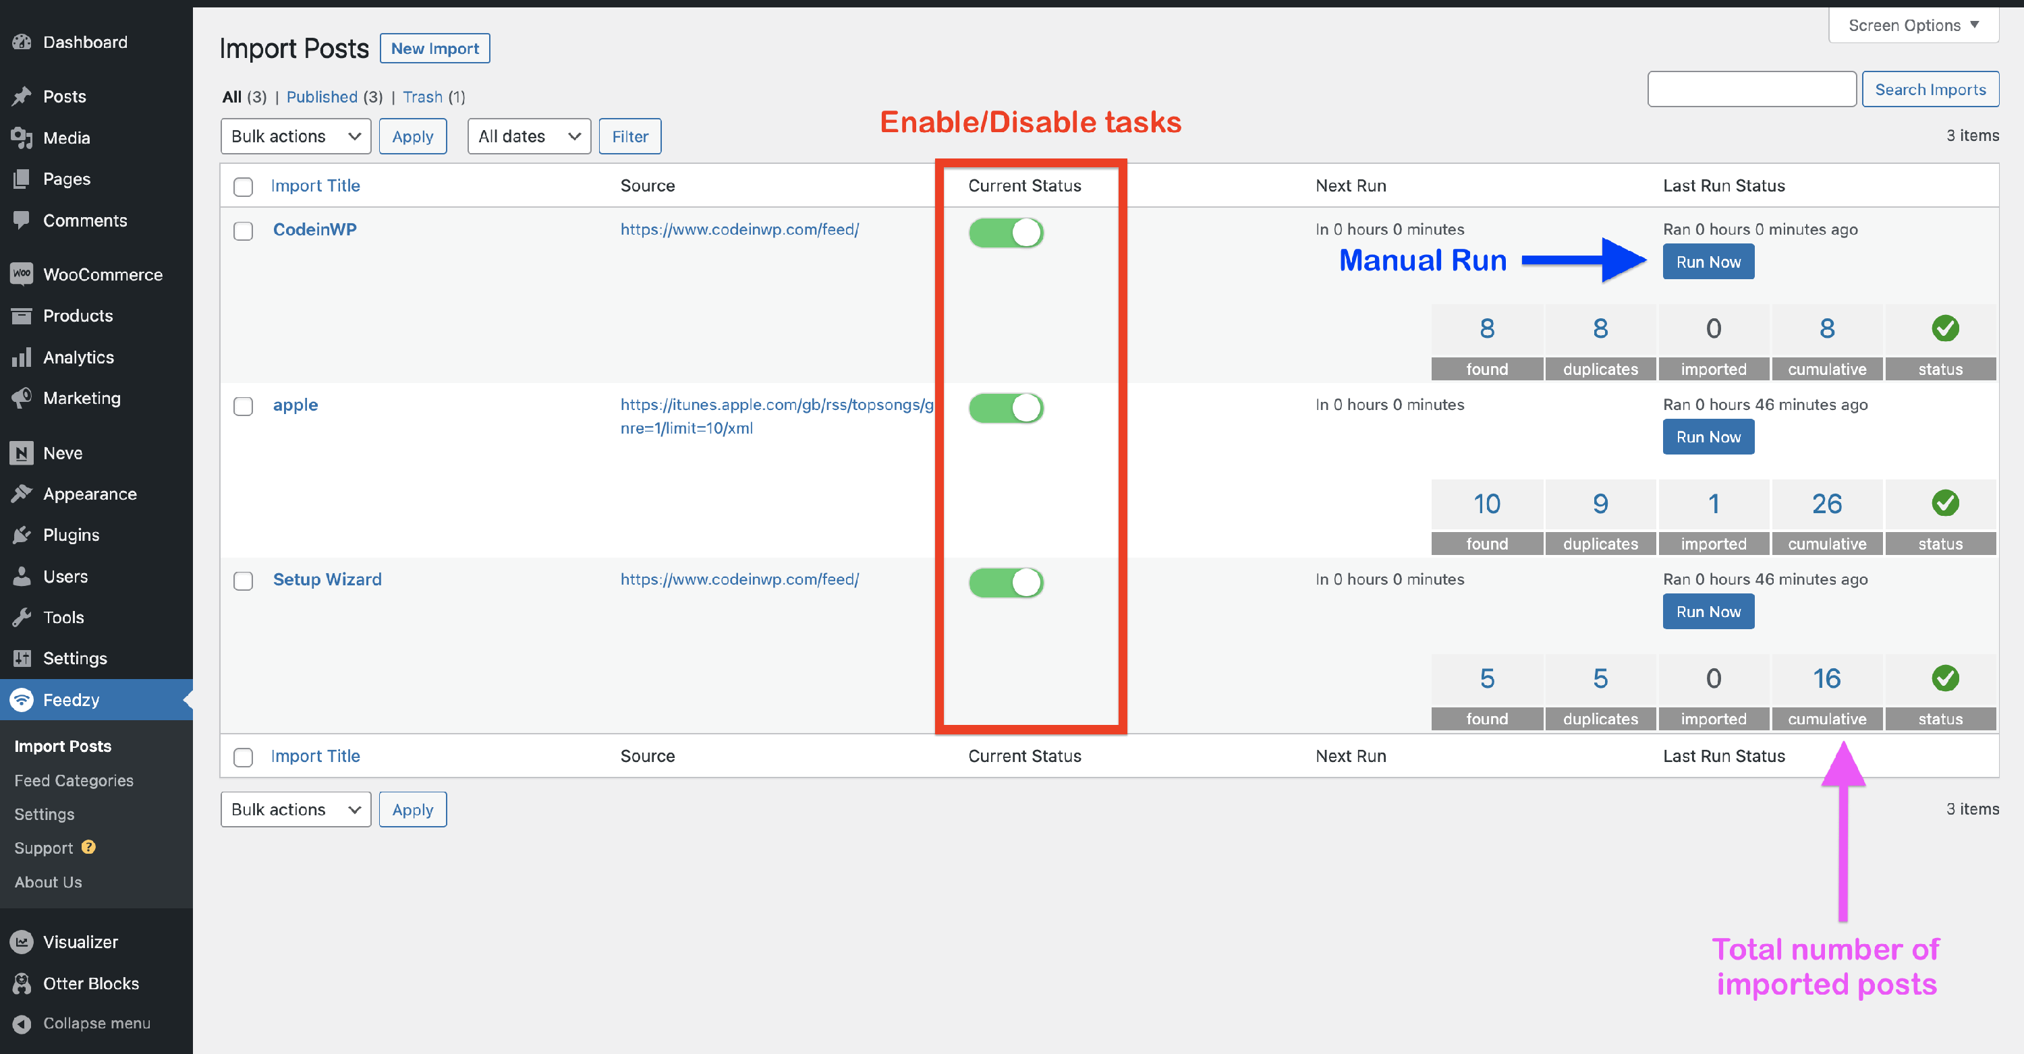
Task: Expand Screen Options panel
Action: pyautogui.click(x=1913, y=25)
